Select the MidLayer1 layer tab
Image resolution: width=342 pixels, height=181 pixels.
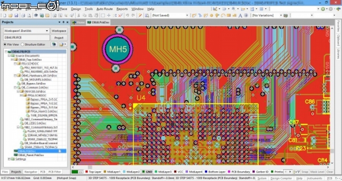[112, 172]
